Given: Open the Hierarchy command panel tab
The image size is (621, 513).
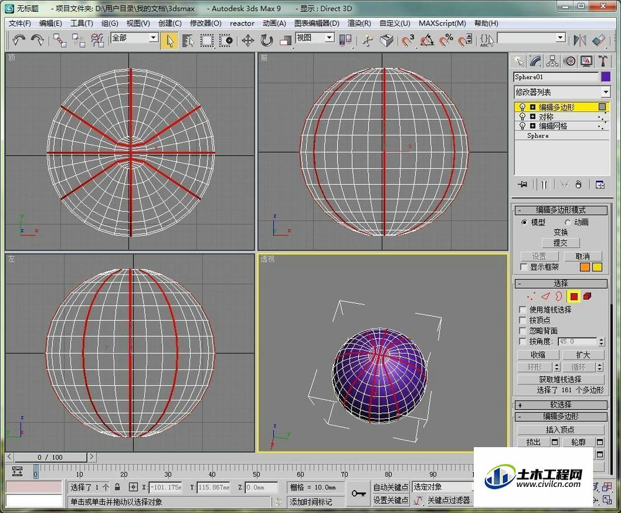Looking at the screenshot, I should click(x=553, y=61).
